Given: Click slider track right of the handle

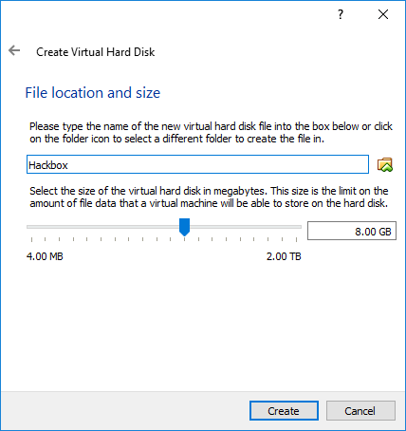Looking at the screenshot, I should click(246, 227).
